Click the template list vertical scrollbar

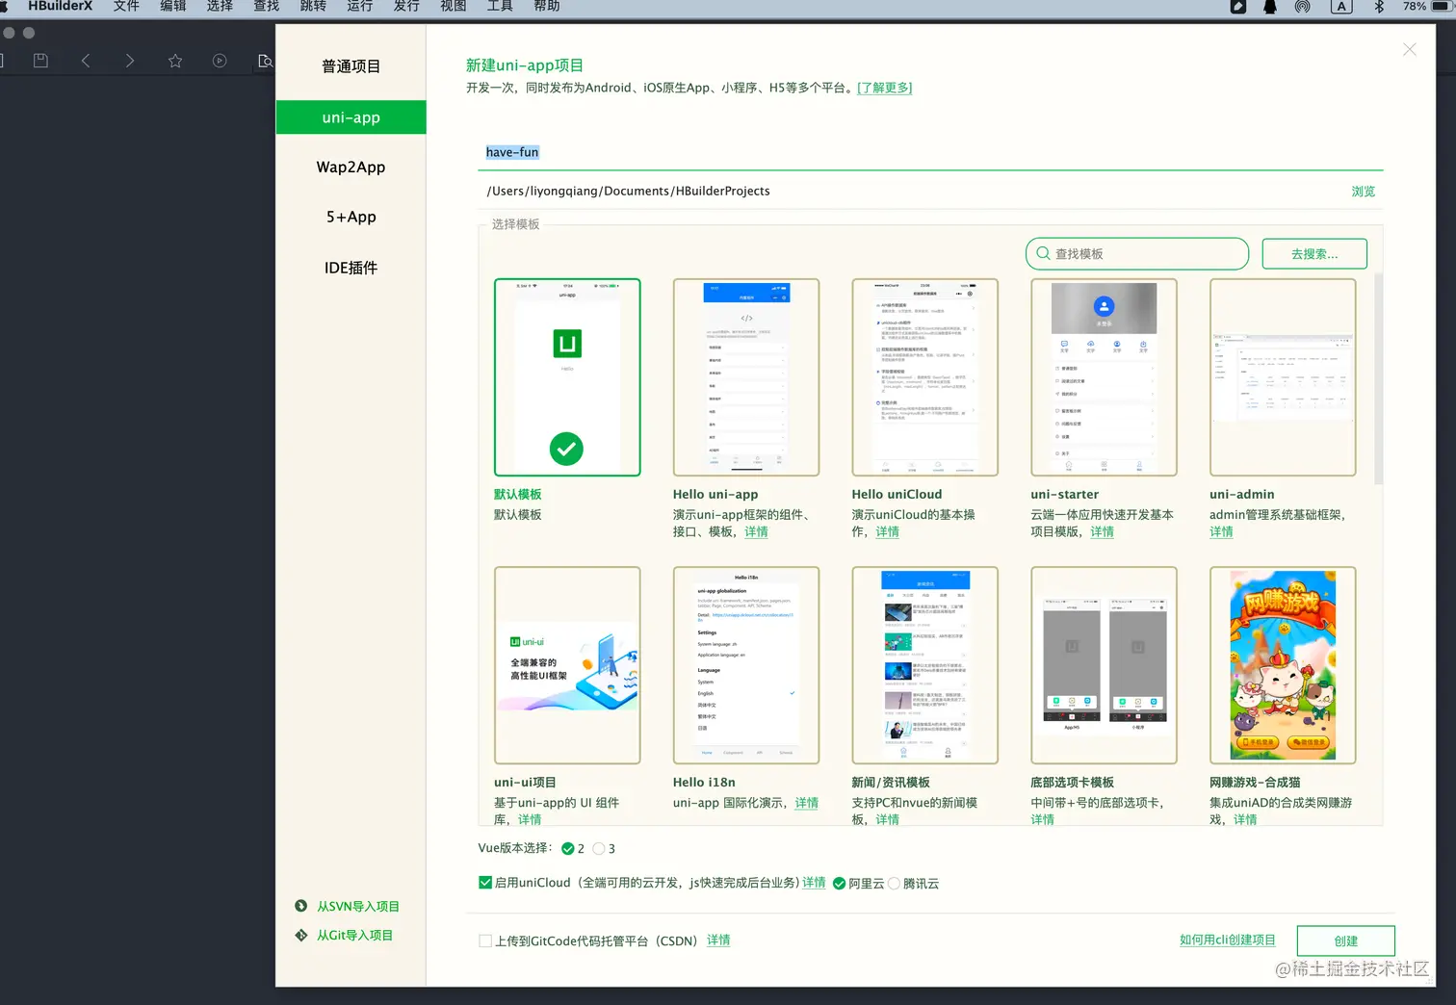coord(1378,379)
